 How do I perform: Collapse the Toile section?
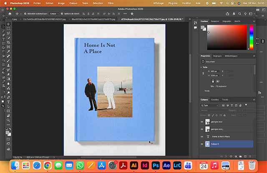pyautogui.click(x=201, y=67)
